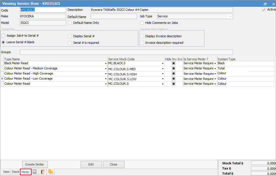Tick Display Invoice description

(x=142, y=36)
